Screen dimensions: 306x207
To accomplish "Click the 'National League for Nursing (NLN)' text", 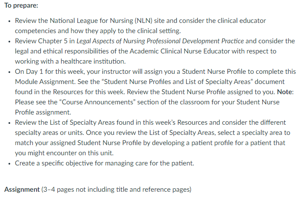I will coord(101,21).
